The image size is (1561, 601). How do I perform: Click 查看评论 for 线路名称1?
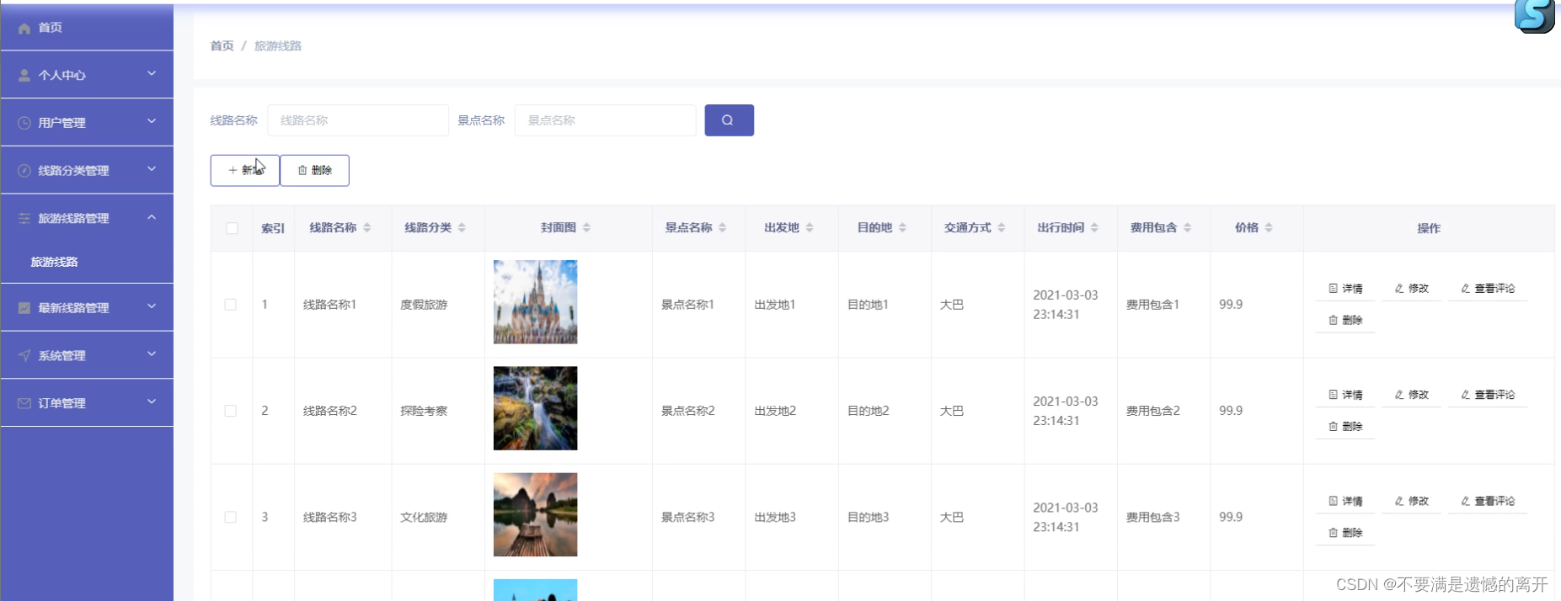click(x=1488, y=289)
